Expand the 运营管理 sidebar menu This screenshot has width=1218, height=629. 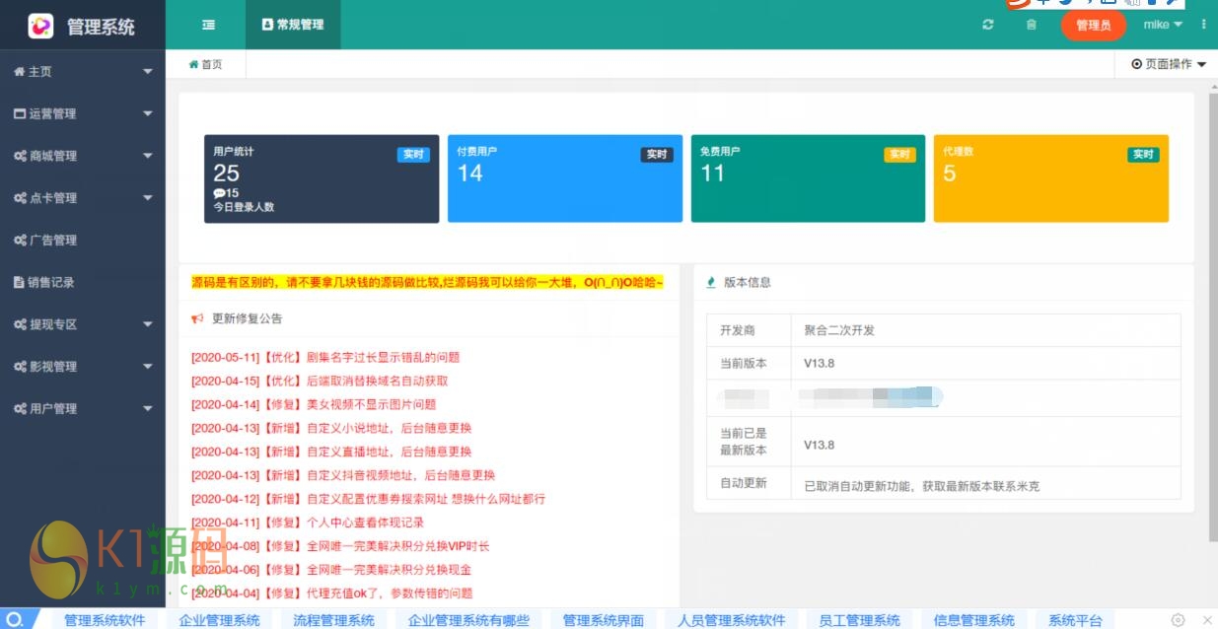(x=82, y=113)
